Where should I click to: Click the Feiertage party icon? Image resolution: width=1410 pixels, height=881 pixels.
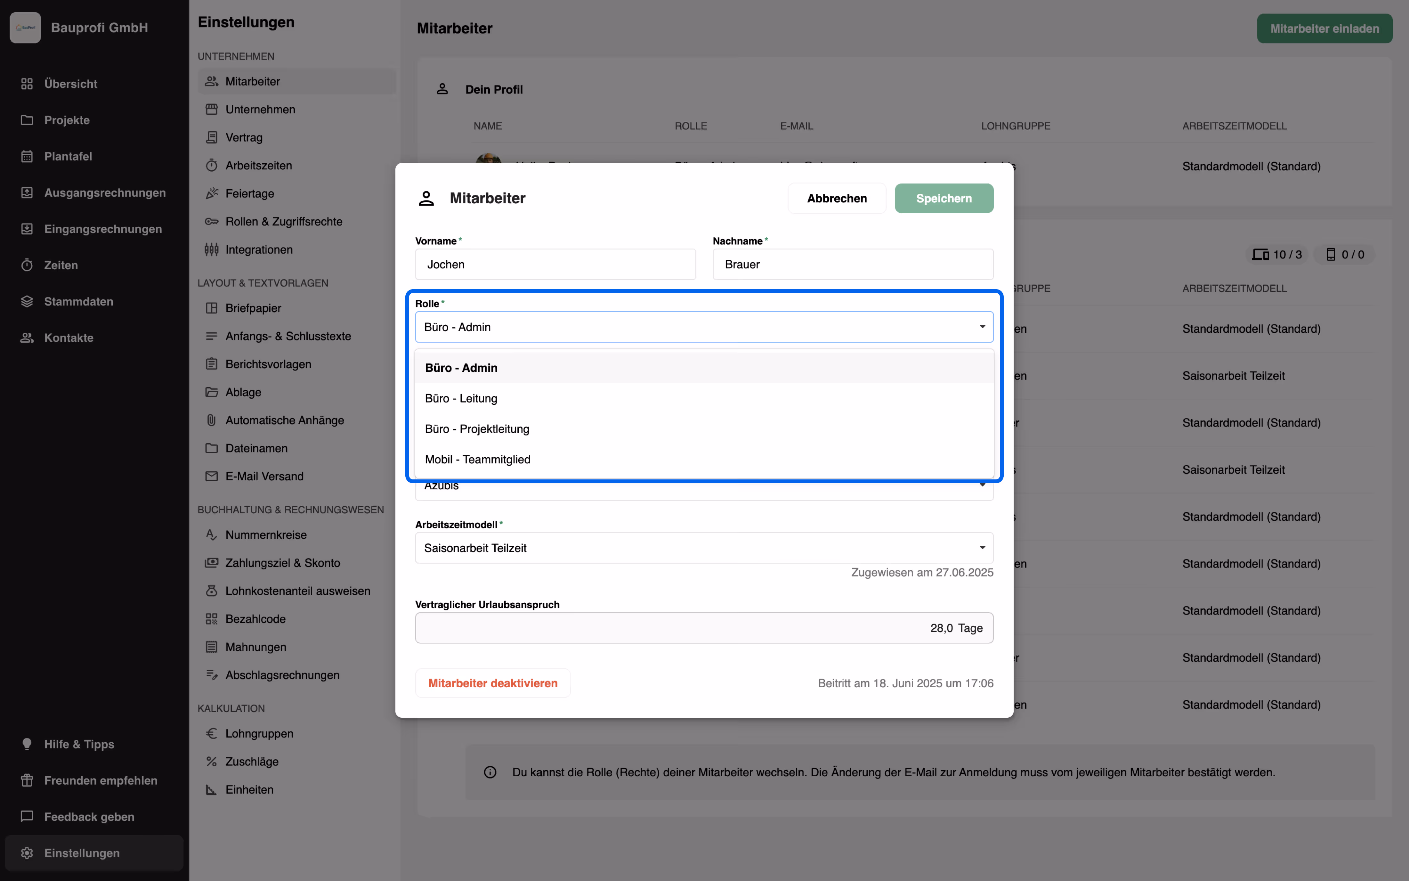click(211, 193)
